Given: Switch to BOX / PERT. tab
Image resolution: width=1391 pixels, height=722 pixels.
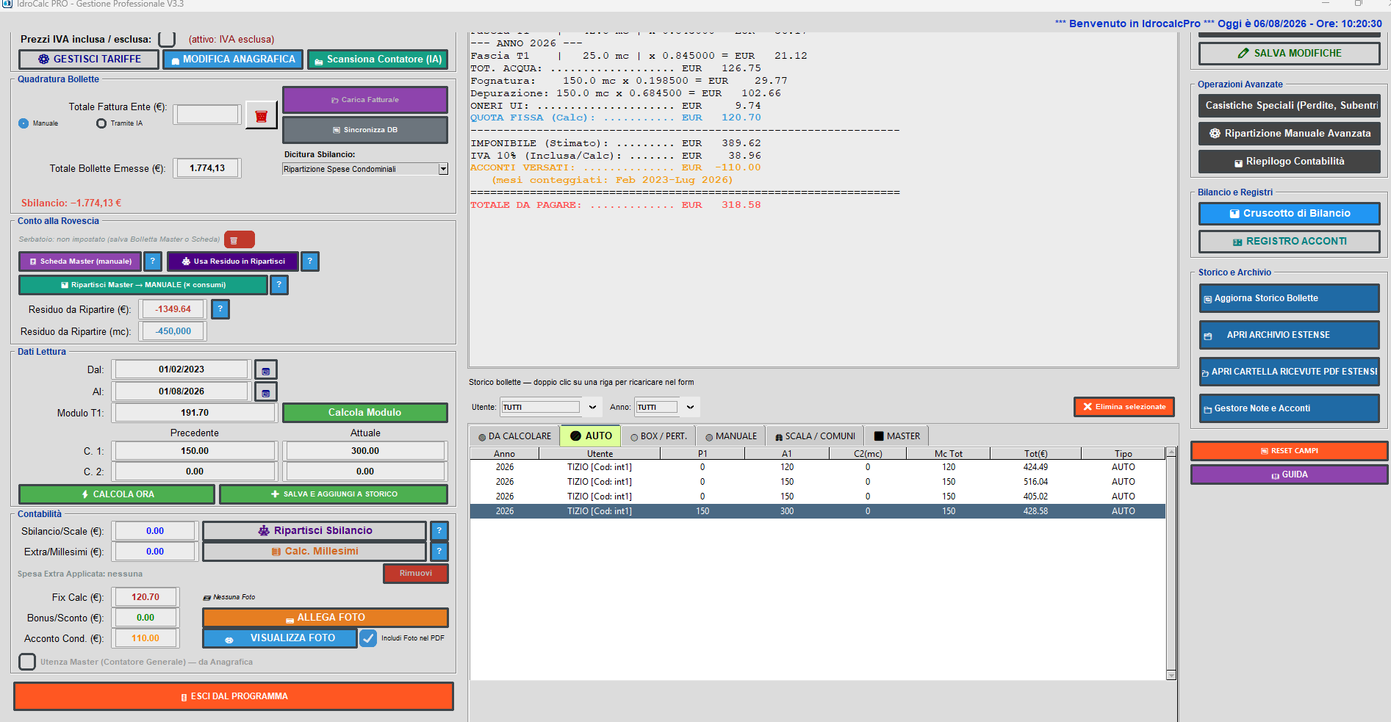Looking at the screenshot, I should (x=658, y=436).
